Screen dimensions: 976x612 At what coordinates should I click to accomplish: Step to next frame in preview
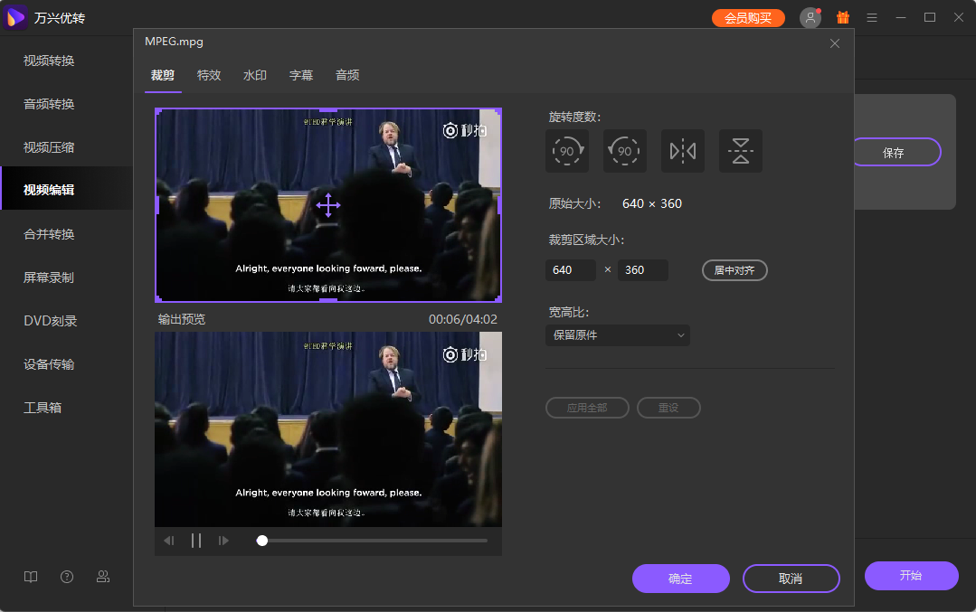[223, 541]
